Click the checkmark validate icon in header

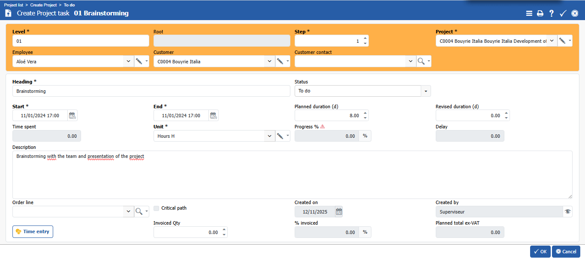(563, 13)
